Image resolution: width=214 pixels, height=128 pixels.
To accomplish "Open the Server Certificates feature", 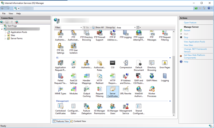I will 112,92.
